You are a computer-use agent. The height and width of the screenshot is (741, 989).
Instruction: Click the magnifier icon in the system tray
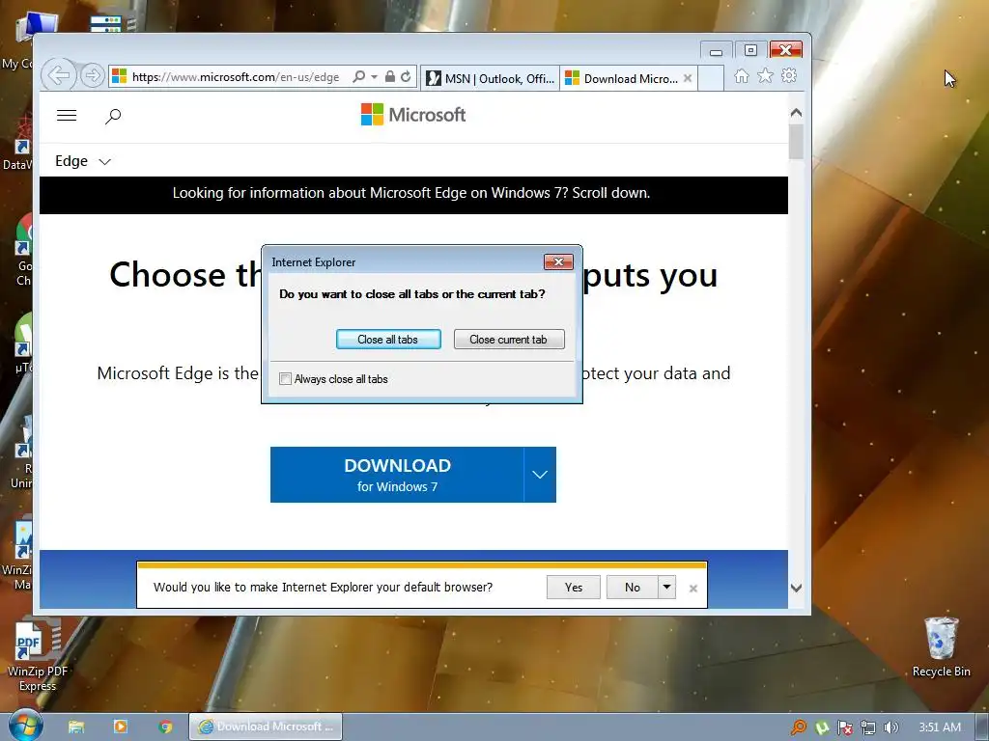[x=799, y=727]
